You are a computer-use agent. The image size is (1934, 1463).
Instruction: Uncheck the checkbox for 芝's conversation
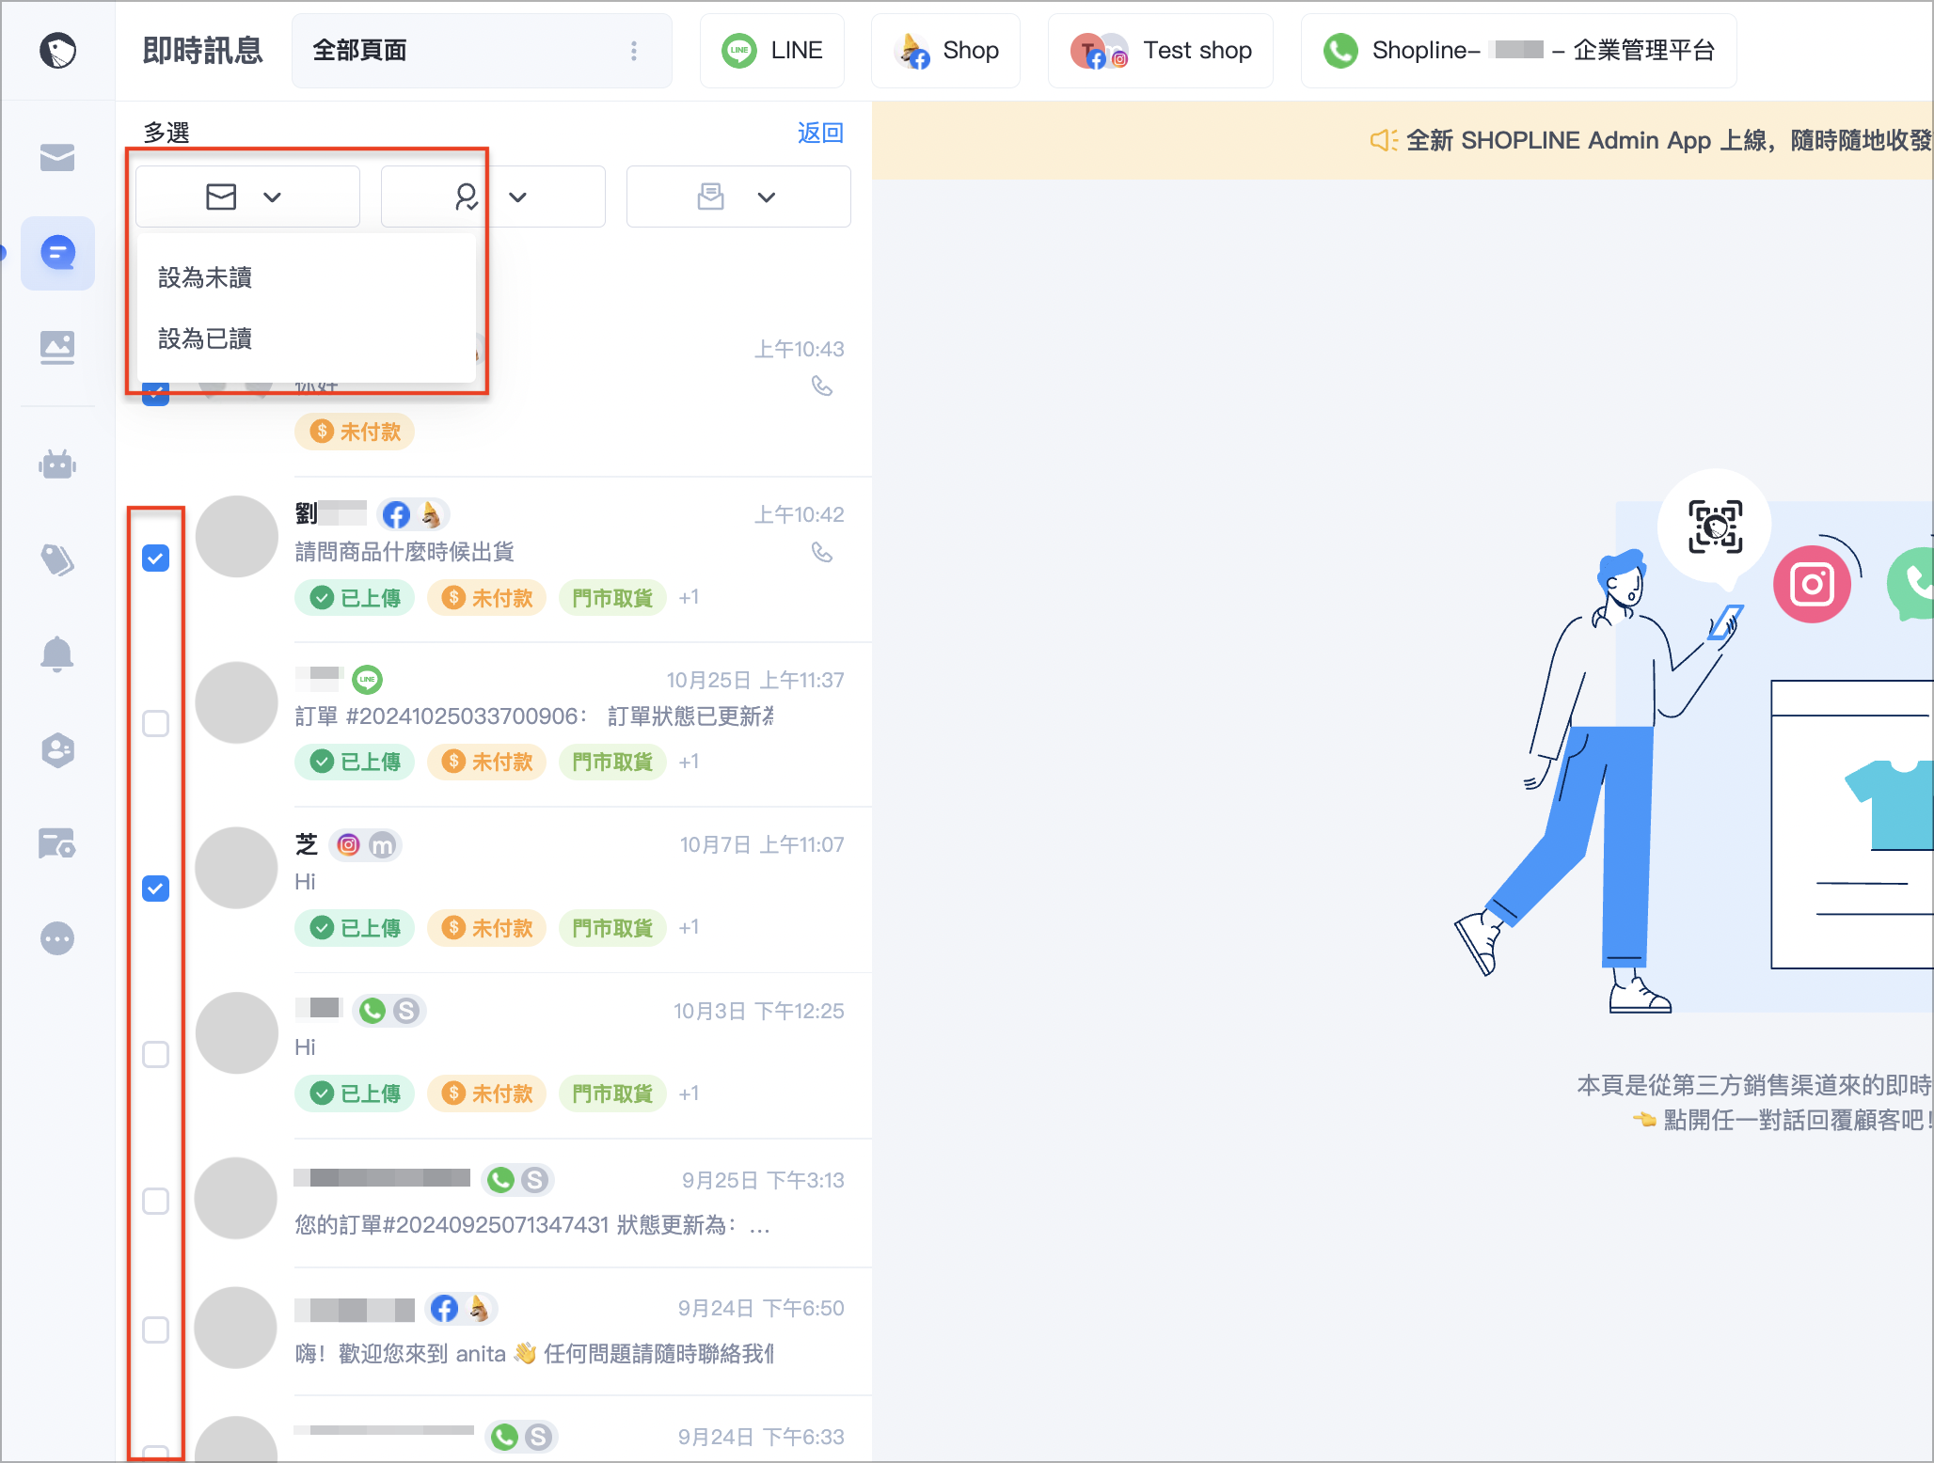[x=155, y=888]
